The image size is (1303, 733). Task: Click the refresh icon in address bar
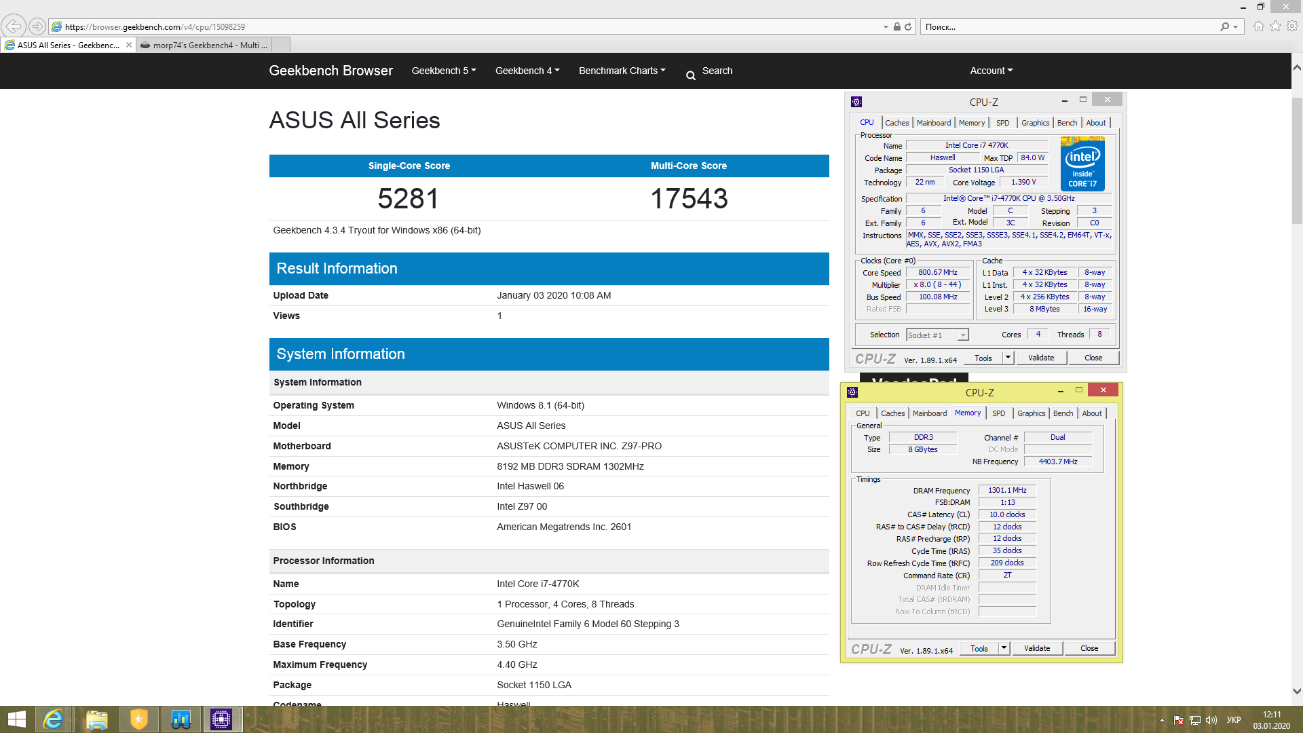[908, 27]
